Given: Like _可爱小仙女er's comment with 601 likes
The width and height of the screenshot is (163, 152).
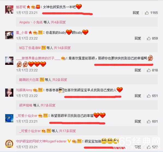Looking at the screenshot, I should point(149,121).
